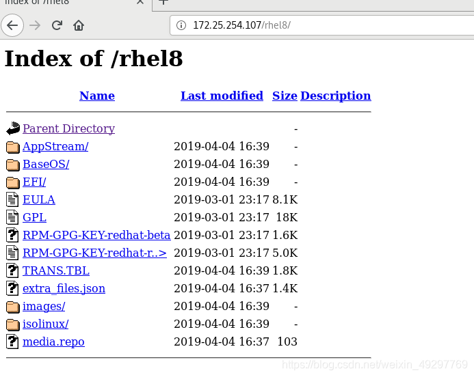This screenshot has height=377, width=474.
Task: Open a new browser tab
Action: (x=163, y=3)
